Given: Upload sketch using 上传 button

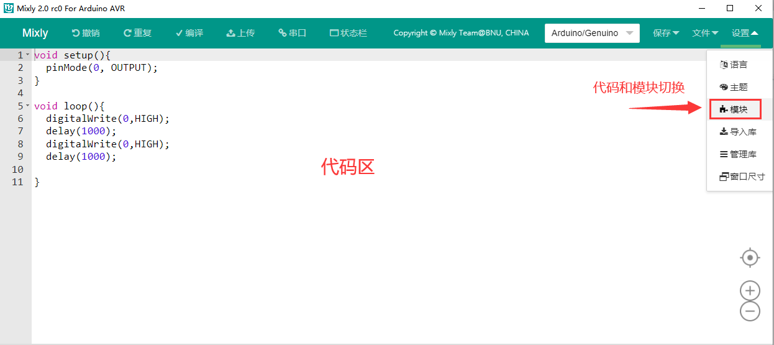Looking at the screenshot, I should (x=240, y=33).
